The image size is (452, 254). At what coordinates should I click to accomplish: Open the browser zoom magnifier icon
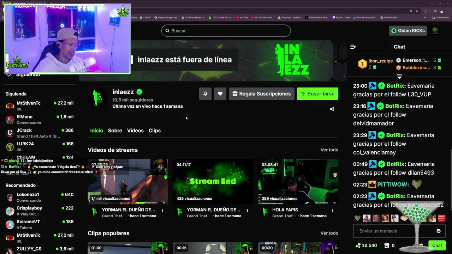[411, 11]
